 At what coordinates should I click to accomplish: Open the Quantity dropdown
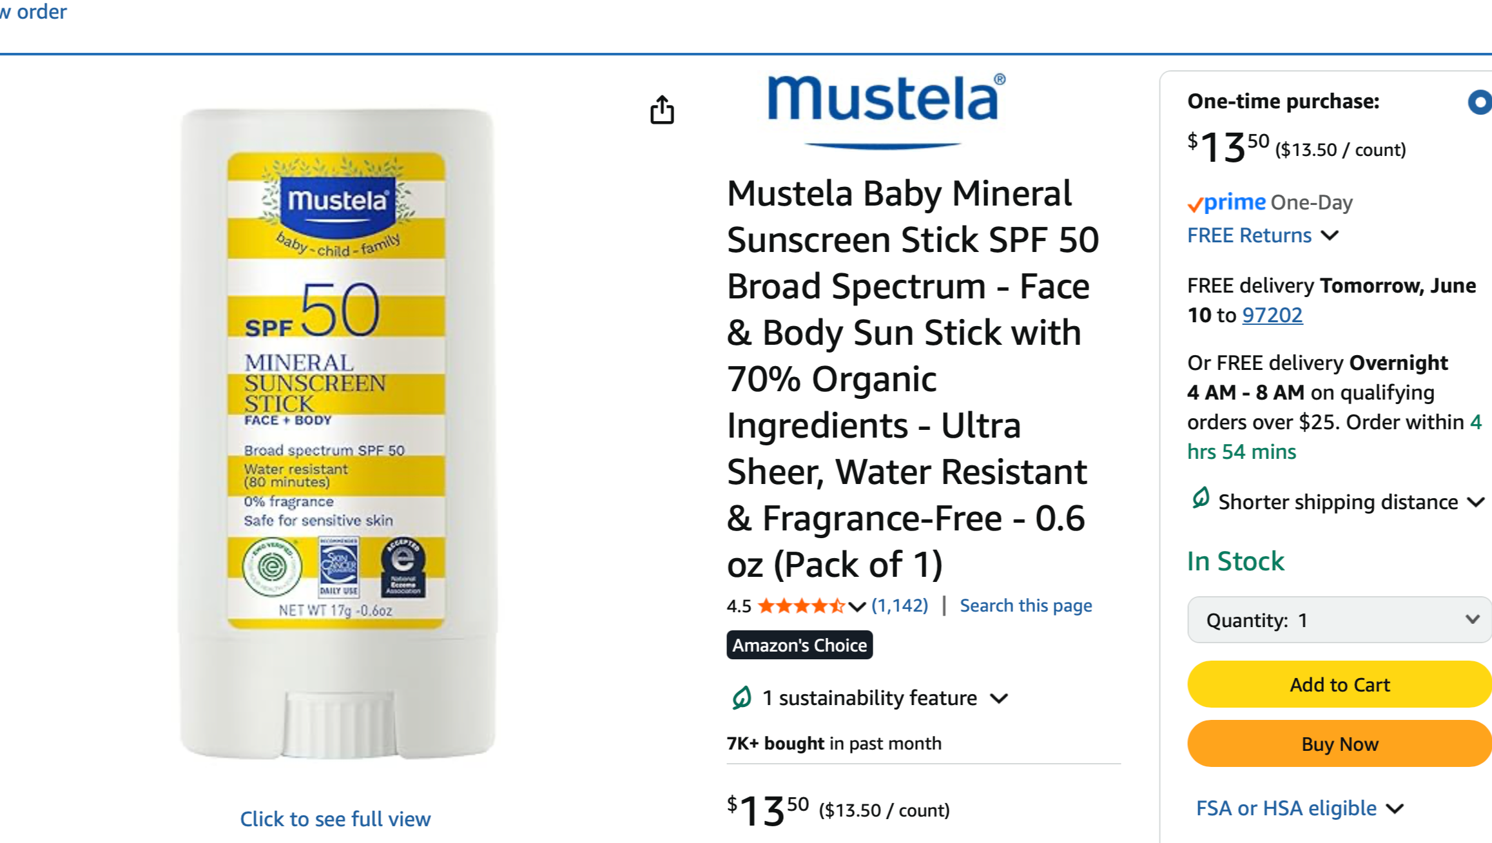(1339, 620)
